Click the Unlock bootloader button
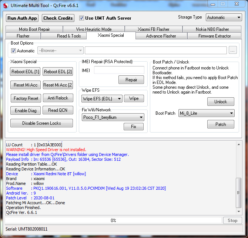This screenshot has height=238, width=248. coord(221,101)
